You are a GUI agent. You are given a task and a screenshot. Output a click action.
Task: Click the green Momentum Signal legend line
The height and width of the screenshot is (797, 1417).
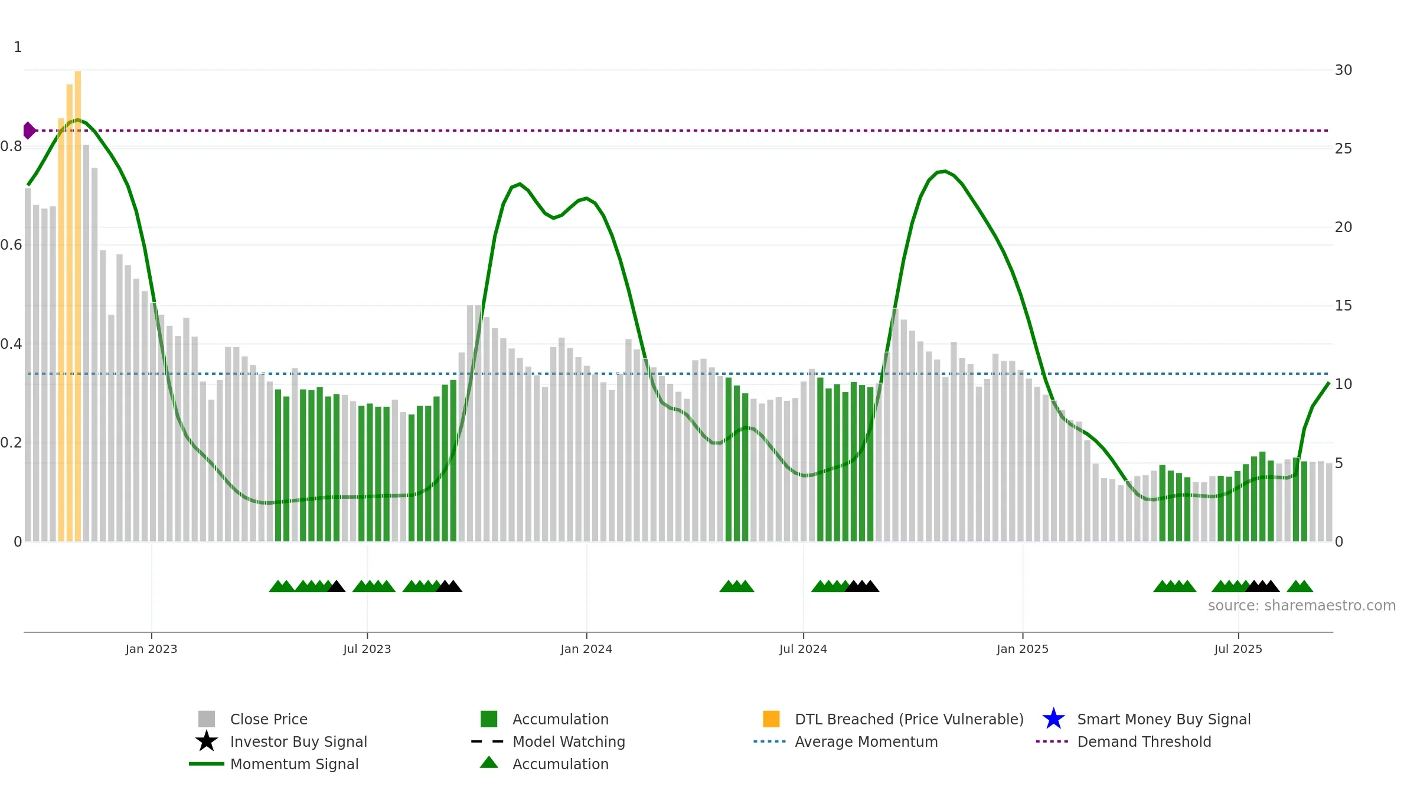point(207,764)
